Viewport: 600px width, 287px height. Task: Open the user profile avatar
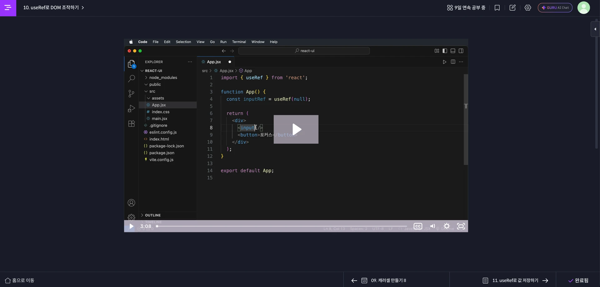583,8
